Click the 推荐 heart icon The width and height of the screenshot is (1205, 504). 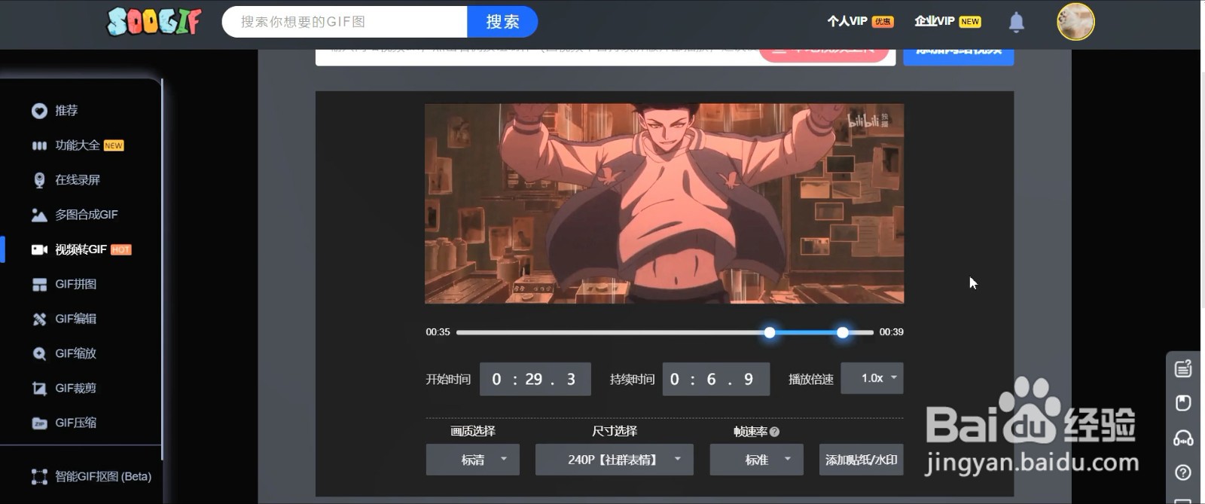pyautogui.click(x=39, y=111)
